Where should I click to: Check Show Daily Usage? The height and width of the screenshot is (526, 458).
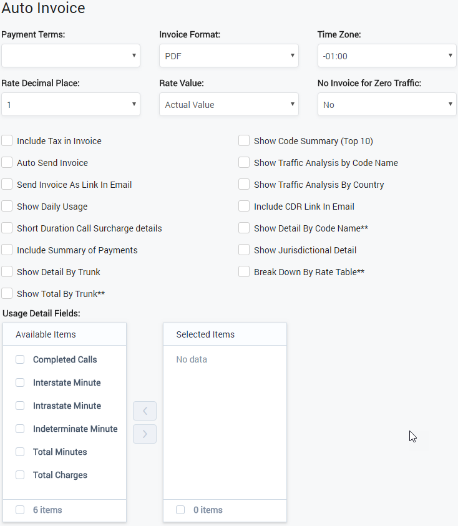7,207
